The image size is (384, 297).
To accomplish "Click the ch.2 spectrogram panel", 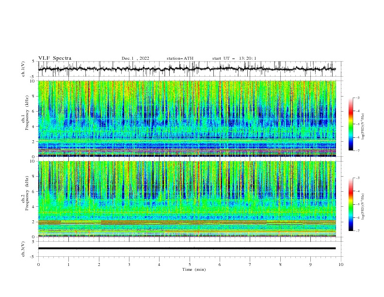I will [187, 199].
